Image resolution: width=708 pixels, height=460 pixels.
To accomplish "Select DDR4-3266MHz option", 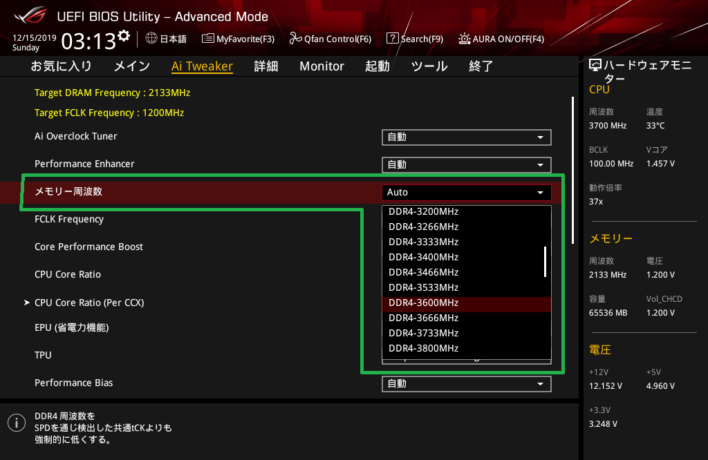I will click(467, 227).
